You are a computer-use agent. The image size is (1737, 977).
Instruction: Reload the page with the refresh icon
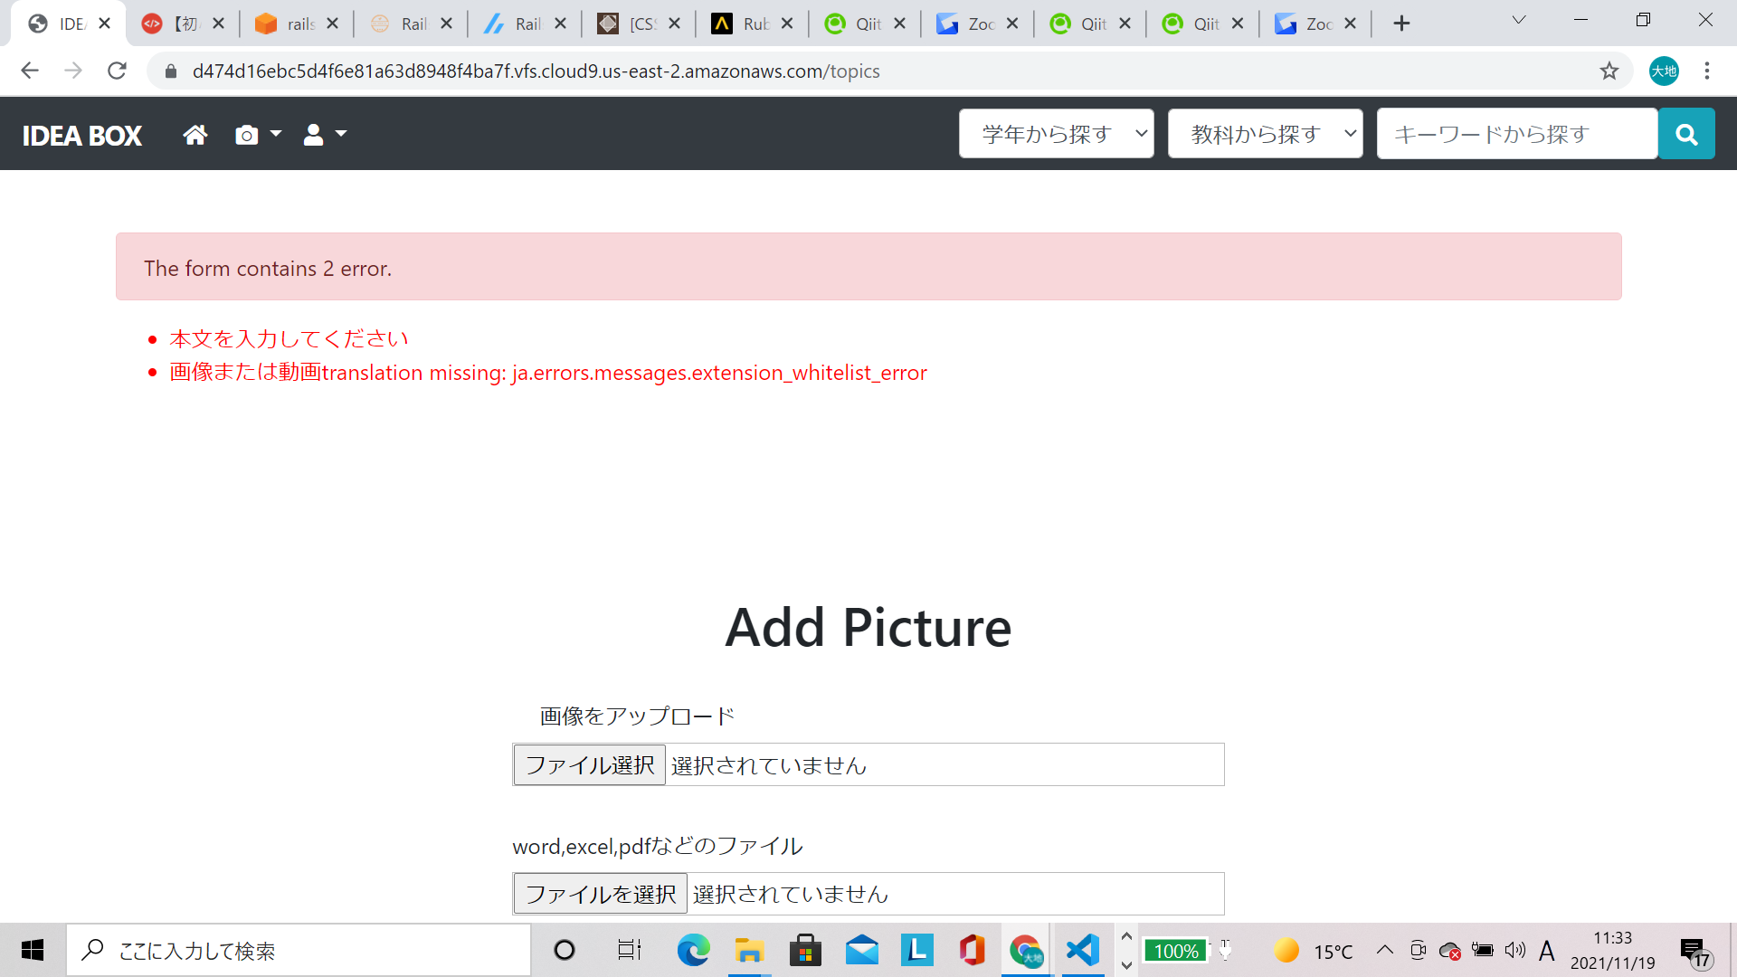pos(117,71)
